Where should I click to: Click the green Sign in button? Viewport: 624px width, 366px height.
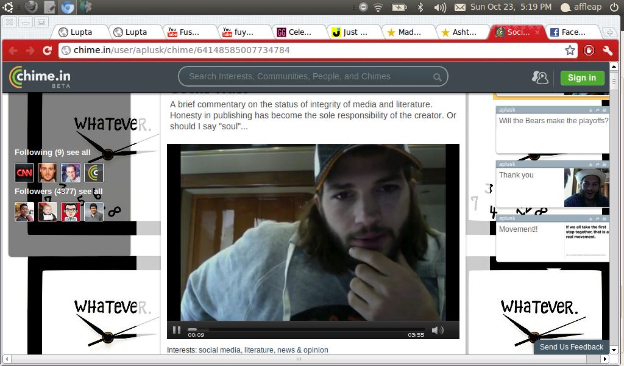[582, 77]
